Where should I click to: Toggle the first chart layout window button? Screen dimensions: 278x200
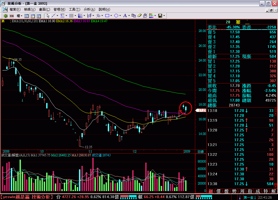(x=26, y=16)
